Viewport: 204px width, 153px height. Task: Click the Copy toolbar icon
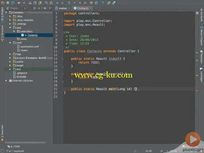35,3
